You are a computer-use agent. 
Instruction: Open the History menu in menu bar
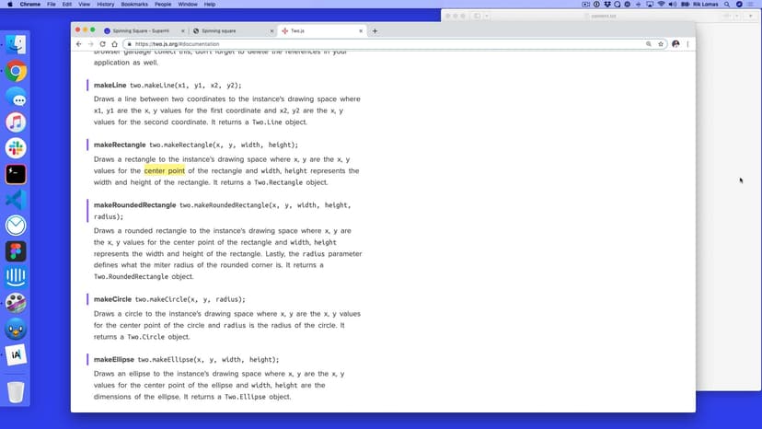tap(105, 5)
